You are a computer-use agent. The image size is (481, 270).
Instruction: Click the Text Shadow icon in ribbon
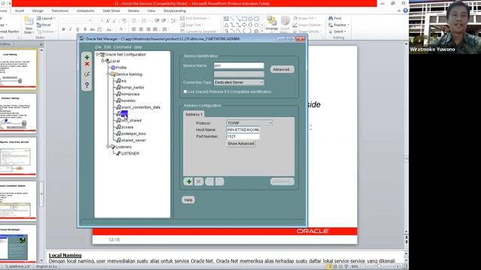point(85,29)
